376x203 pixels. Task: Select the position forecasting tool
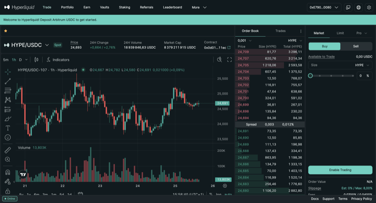(x=8, y=109)
